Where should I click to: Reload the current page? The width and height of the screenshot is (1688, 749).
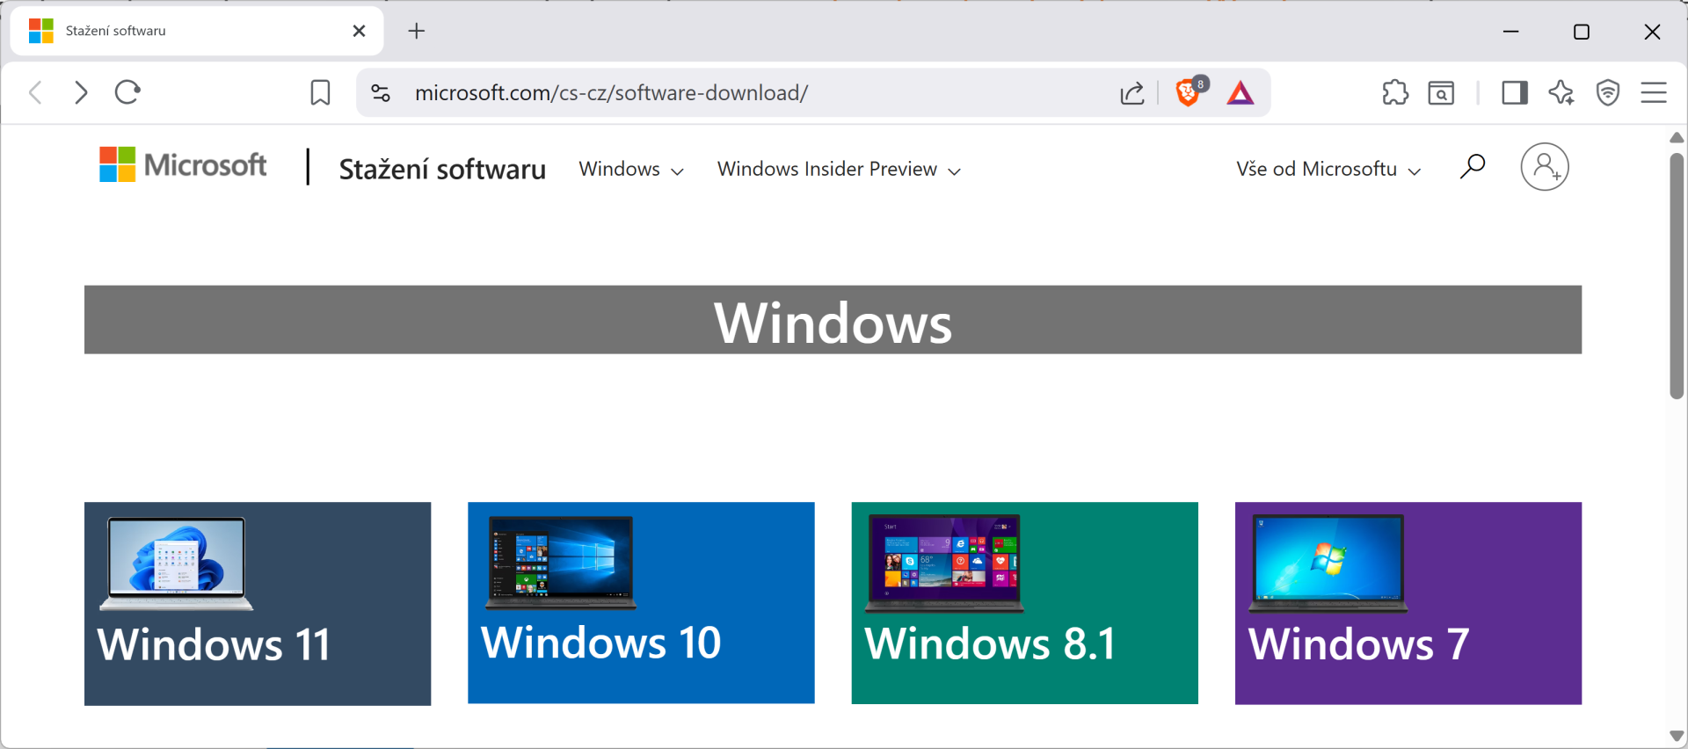coord(127,92)
